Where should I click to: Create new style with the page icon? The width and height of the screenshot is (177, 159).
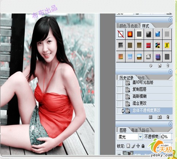[159, 66]
